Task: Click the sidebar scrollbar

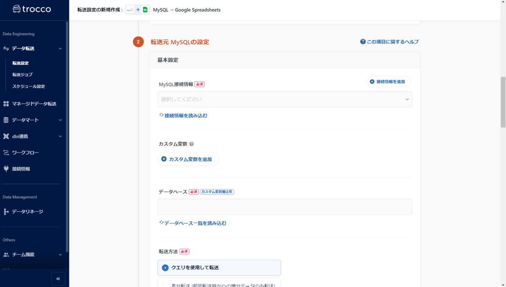Action: 67,136
